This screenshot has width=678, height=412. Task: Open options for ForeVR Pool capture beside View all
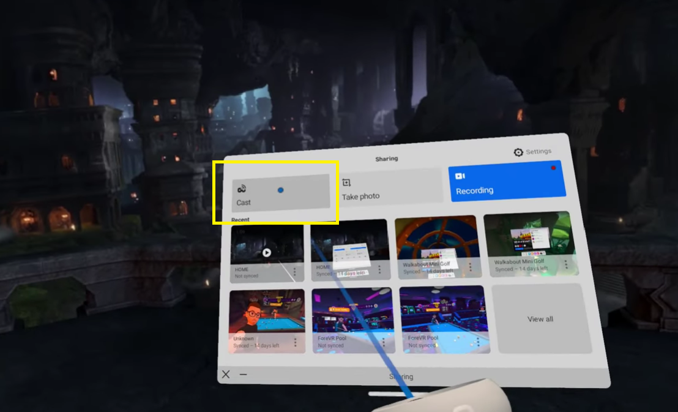pyautogui.click(x=478, y=342)
